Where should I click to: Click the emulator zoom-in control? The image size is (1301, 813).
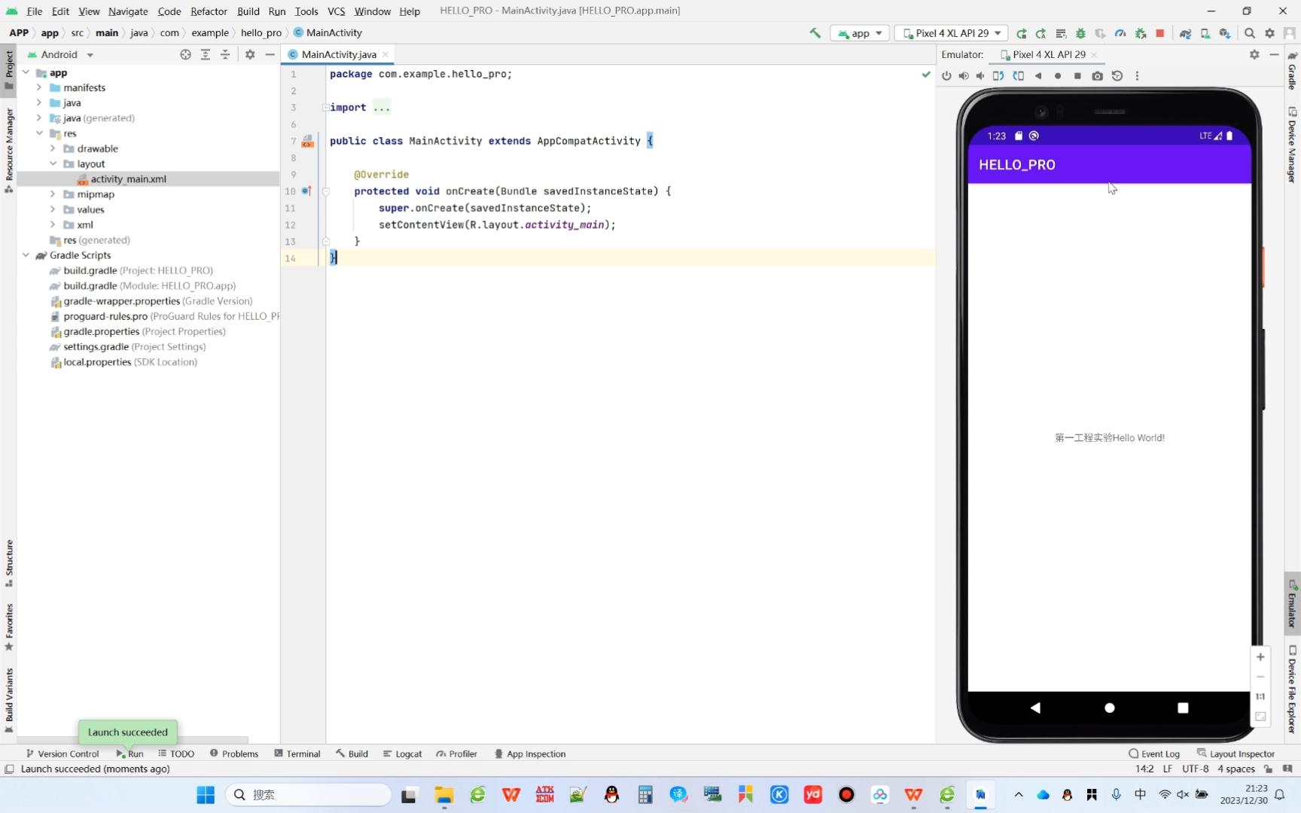pyautogui.click(x=1260, y=656)
